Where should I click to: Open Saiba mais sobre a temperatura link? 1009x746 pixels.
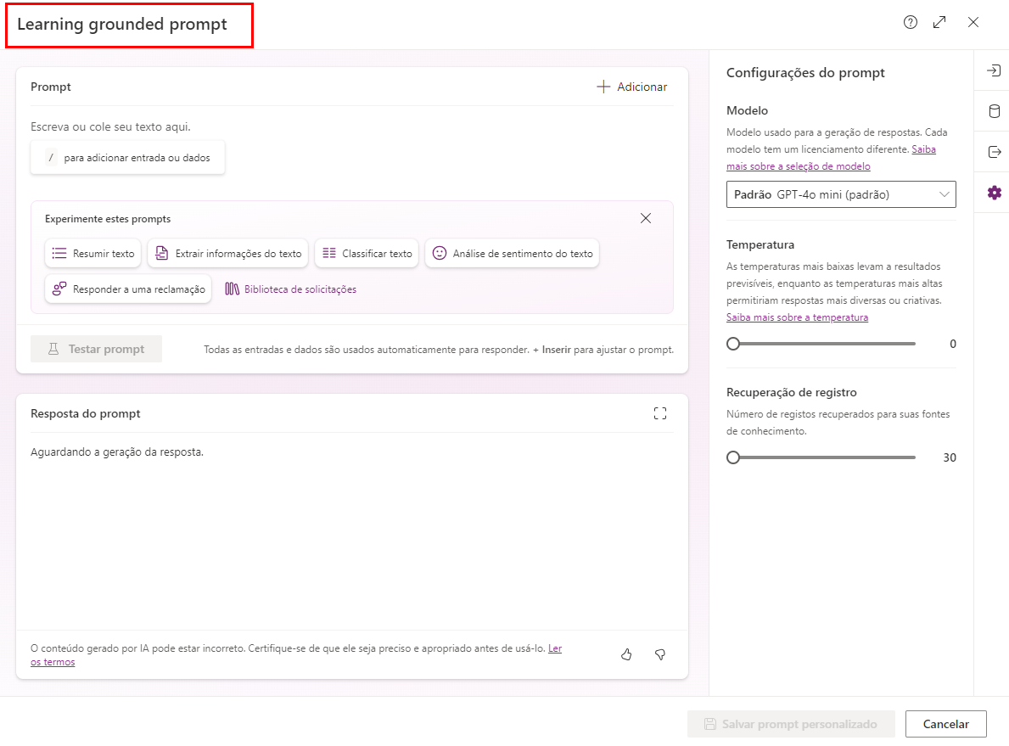click(798, 317)
